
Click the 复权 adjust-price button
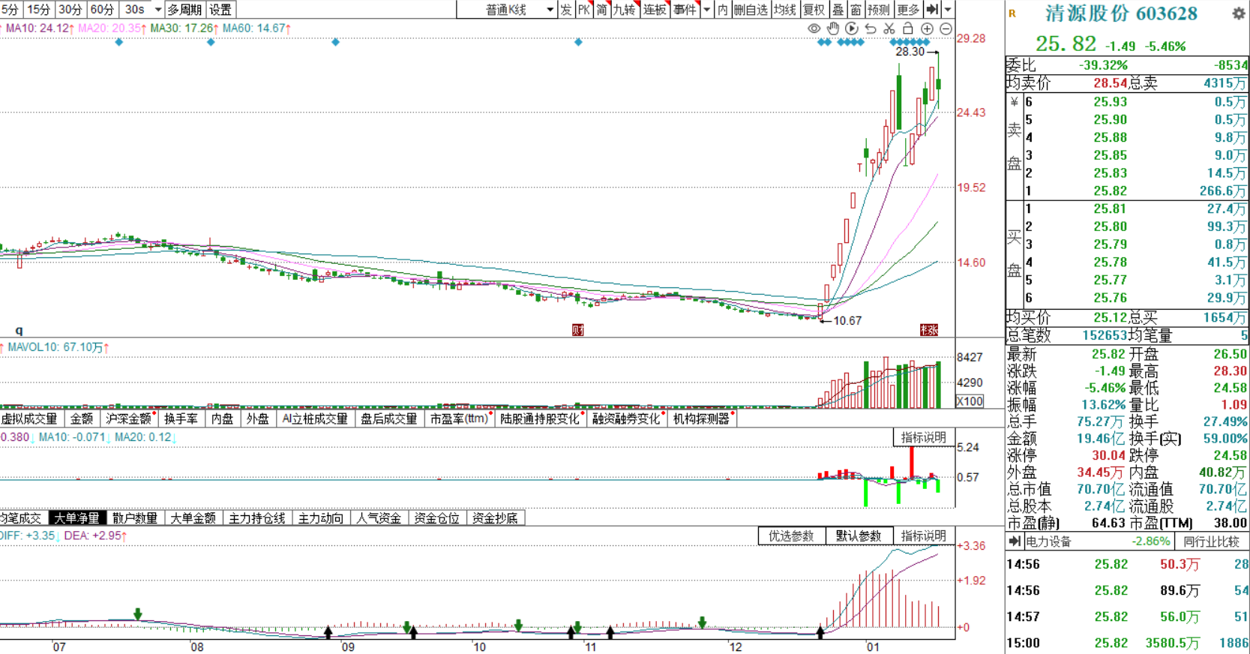pyautogui.click(x=814, y=9)
